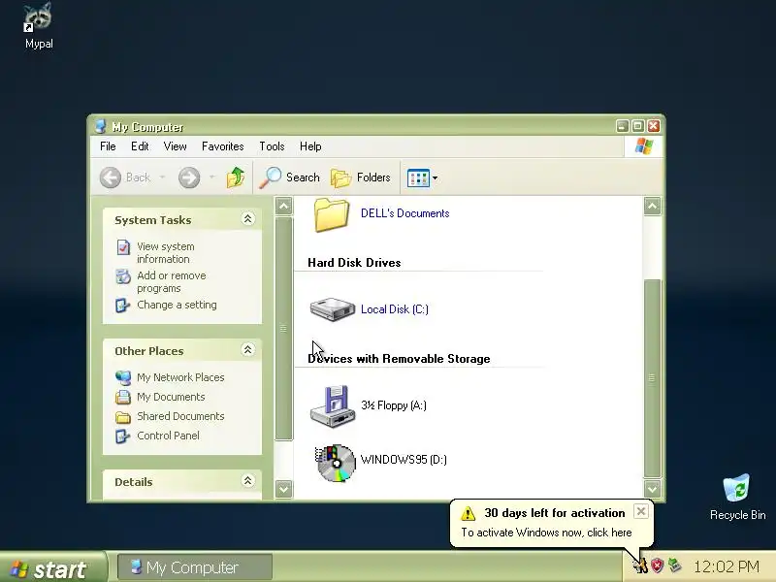Viewport: 776px width, 582px height.
Task: Click the taskbar clock showing 12:02 PM
Action: [726, 566]
